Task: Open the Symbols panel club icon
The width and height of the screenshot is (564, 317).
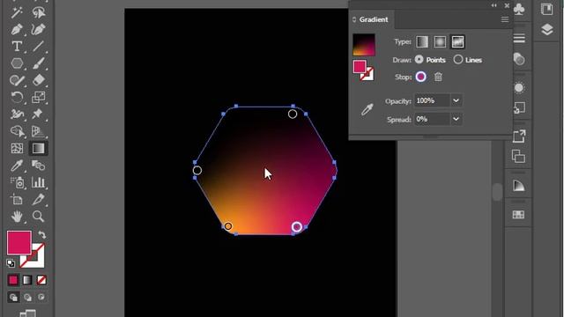Action: click(x=519, y=10)
